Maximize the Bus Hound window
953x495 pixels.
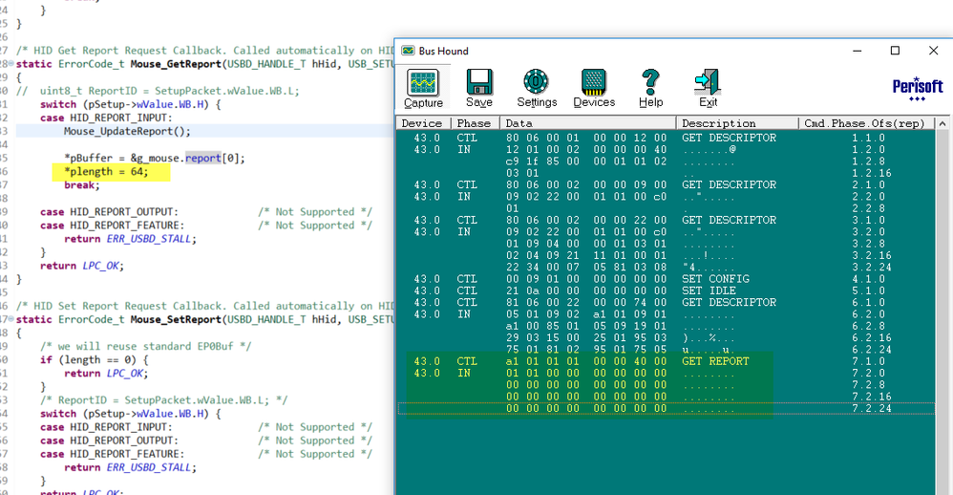click(895, 51)
